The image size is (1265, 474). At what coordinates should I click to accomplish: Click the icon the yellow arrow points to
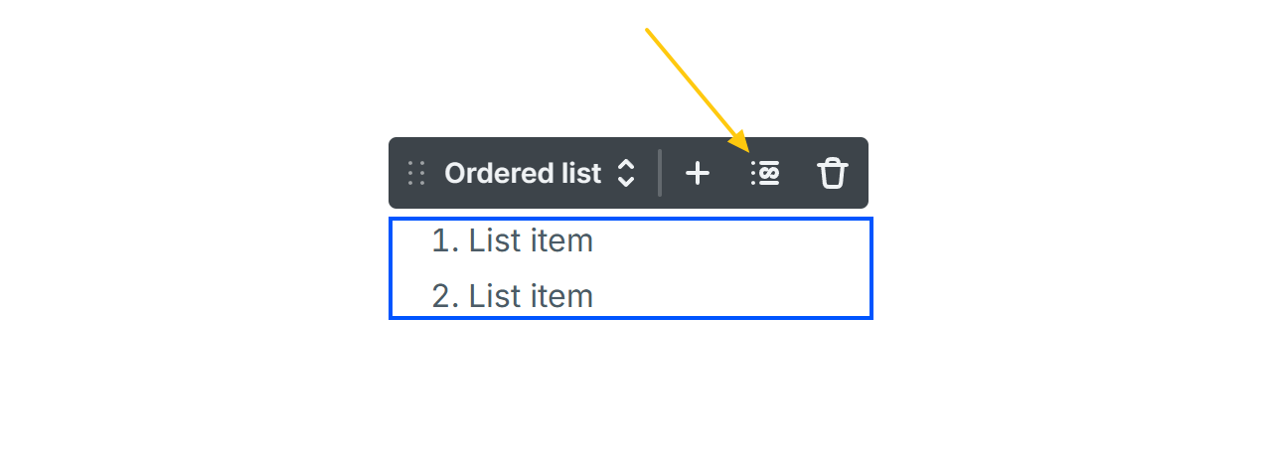point(765,173)
